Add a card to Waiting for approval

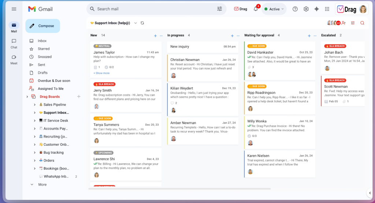pos(309,35)
